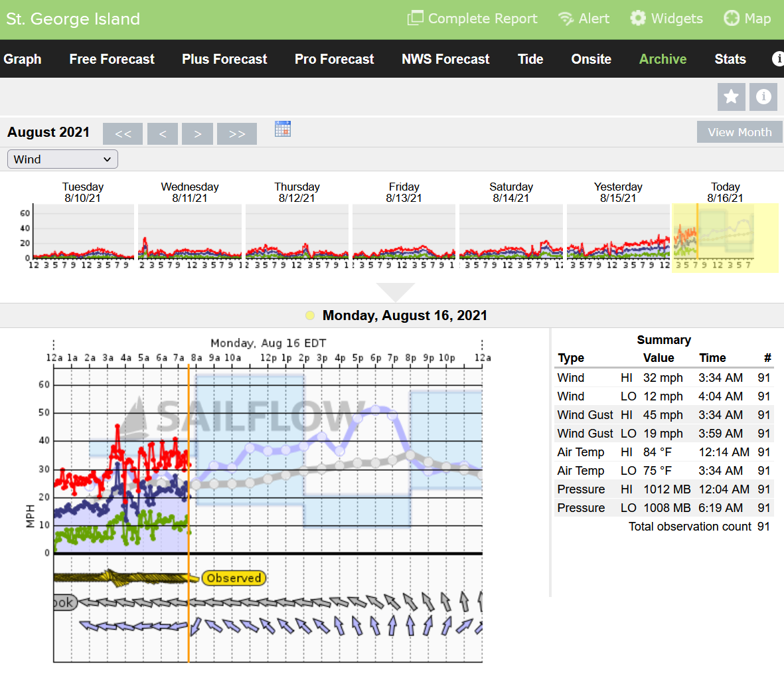Jump forward a week with >> button
The height and width of the screenshot is (680, 784).
click(237, 133)
